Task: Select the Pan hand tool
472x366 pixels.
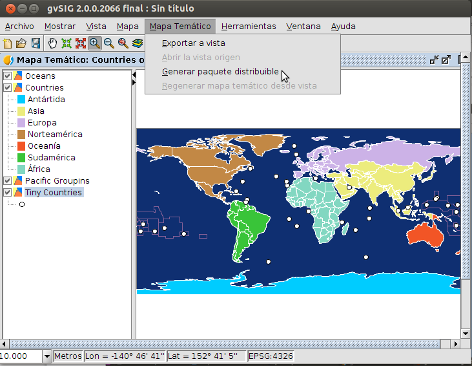Action: 53,43
